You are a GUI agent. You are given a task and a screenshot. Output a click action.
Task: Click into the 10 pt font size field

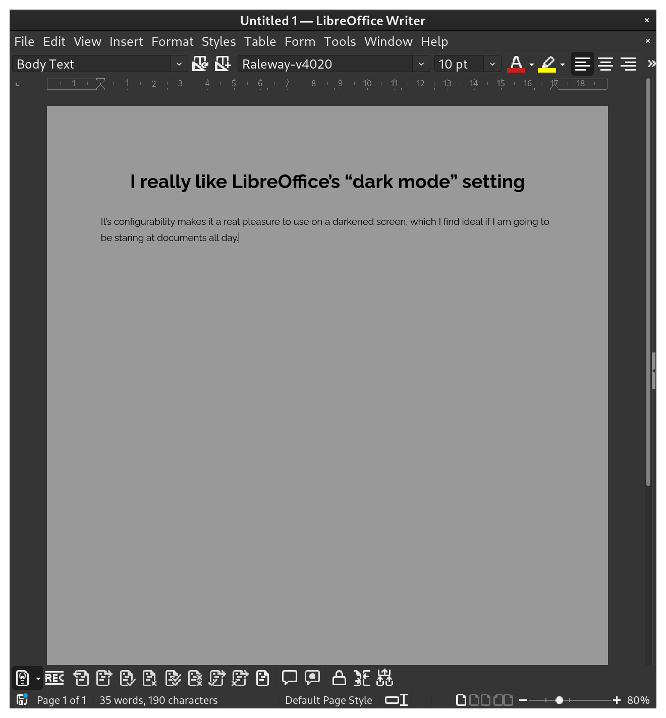pyautogui.click(x=460, y=64)
